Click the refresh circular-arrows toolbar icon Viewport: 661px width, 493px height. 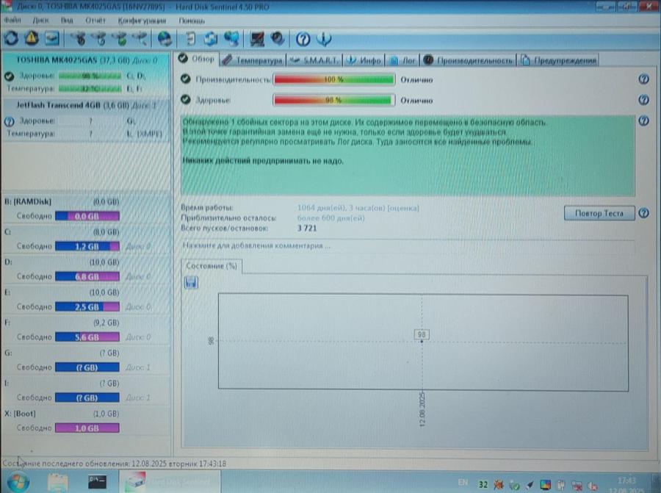coord(11,39)
